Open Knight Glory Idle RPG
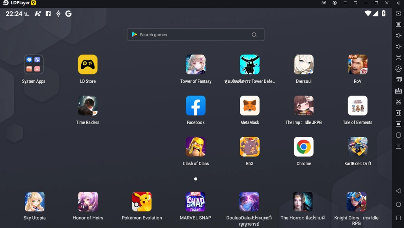Image resolution: width=404 pixels, height=228 pixels. tap(356, 202)
